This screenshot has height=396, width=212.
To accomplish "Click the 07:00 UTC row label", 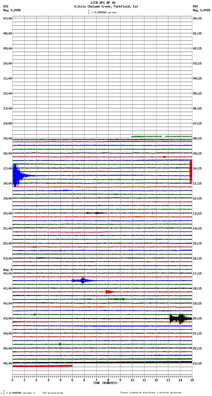I will [8, 18].
